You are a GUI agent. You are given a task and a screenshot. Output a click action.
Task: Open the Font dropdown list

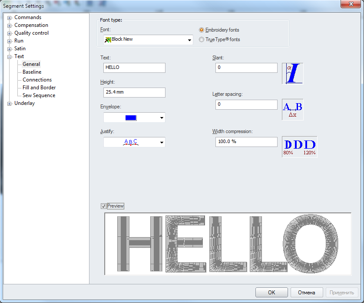[x=189, y=40]
